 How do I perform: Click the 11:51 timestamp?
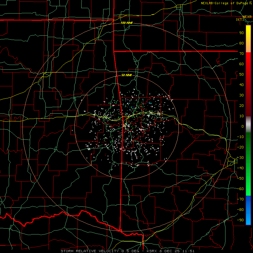(188, 251)
